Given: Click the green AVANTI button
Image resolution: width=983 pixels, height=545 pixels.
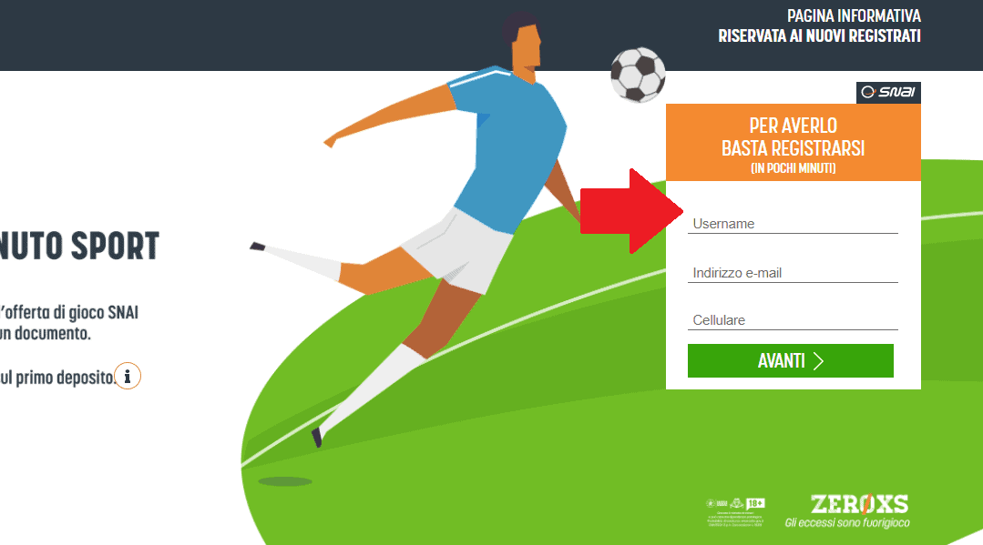Looking at the screenshot, I should (791, 361).
